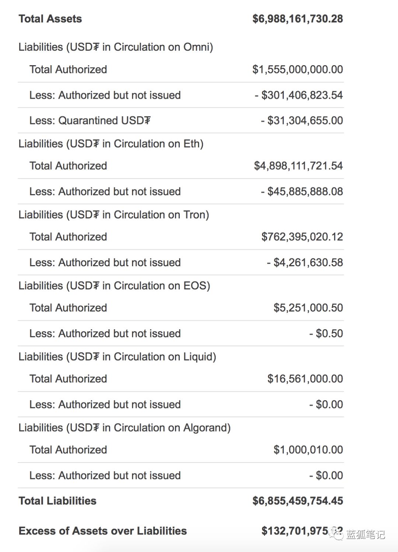Click the WeChat logo watermark icon
The height and width of the screenshot is (552, 398).
[x=336, y=533]
